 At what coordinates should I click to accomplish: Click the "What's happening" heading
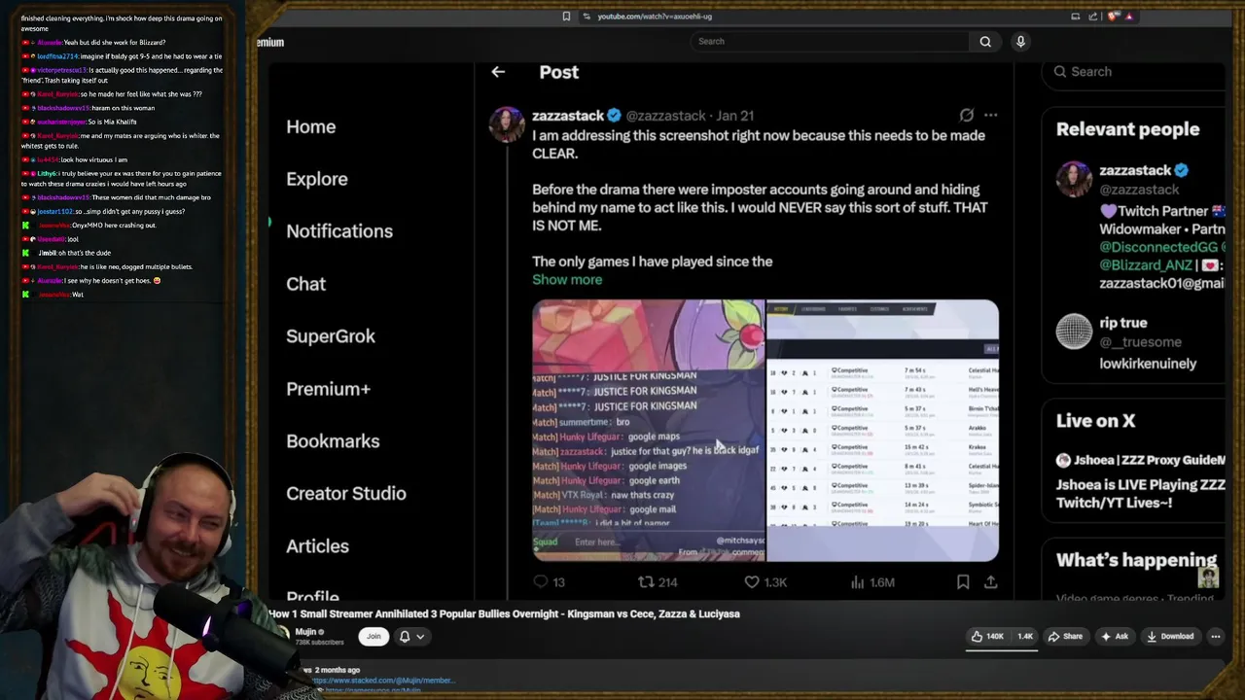point(1136,560)
